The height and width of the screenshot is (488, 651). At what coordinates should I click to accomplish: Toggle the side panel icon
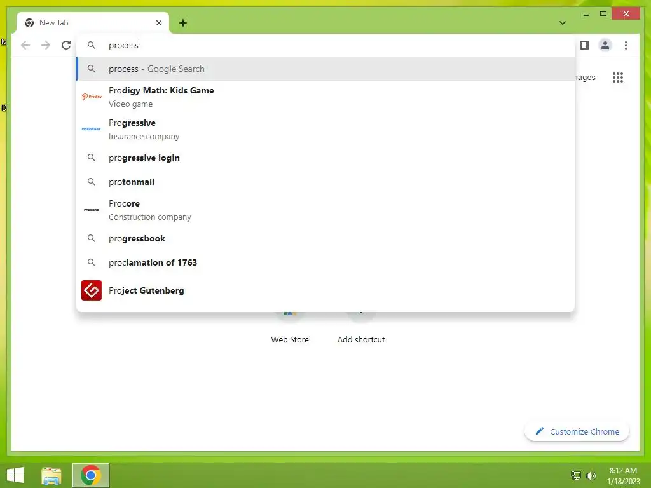click(585, 45)
